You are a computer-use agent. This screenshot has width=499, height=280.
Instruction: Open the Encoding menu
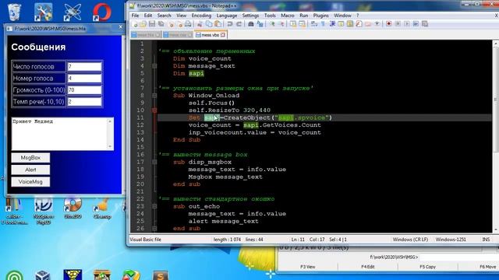[x=201, y=16]
